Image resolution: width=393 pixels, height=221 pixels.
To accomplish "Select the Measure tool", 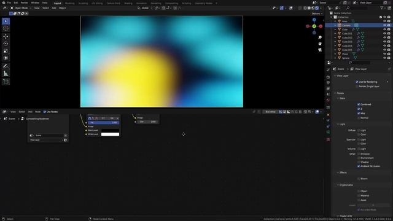I will [6, 74].
